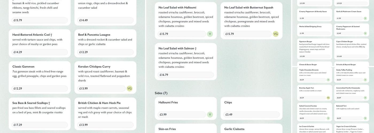
Task: Click vegetarian badge on Garlic & Mushroom Cream Sauce
Action: tap(365, 18)
